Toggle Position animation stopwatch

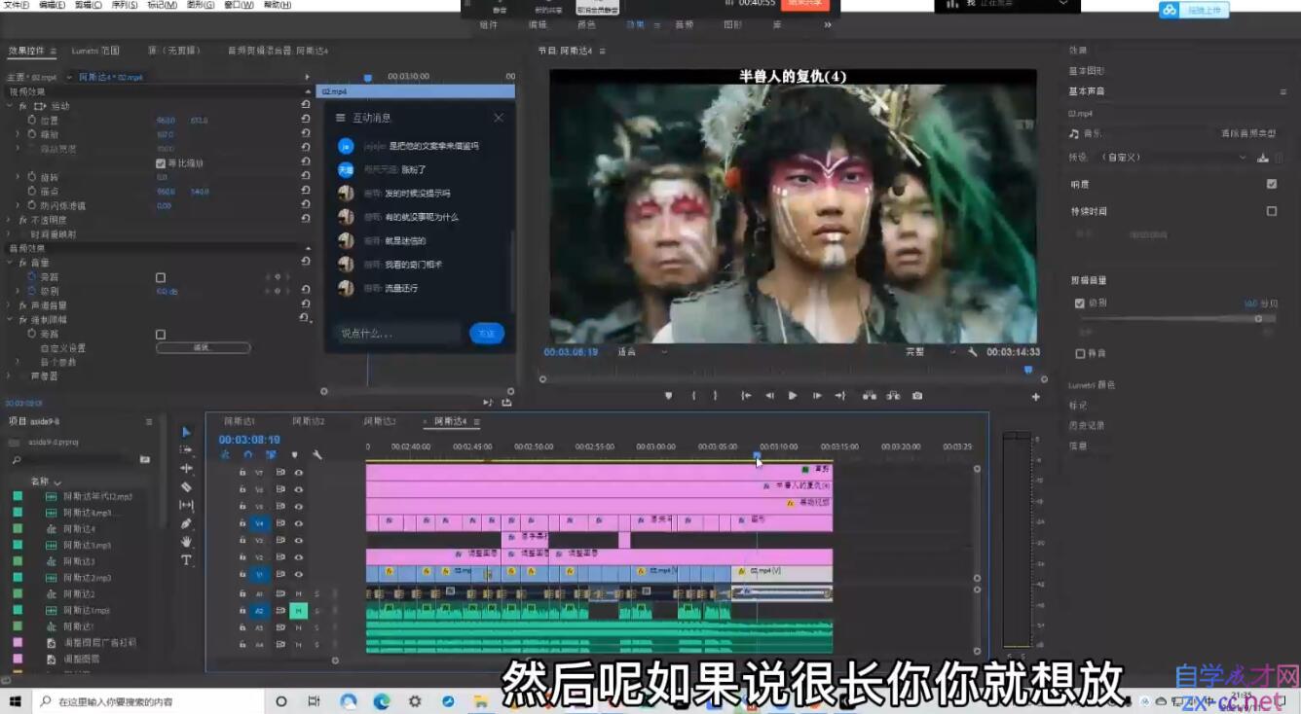tap(31, 120)
